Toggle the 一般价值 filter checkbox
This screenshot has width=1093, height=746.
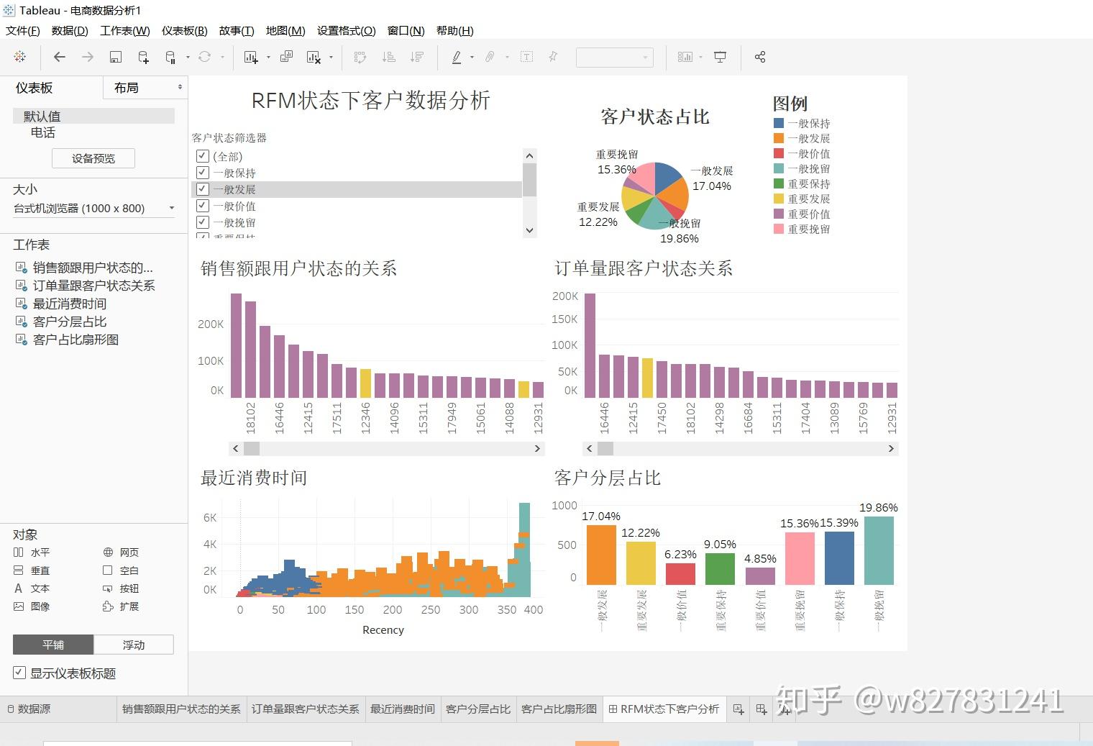203,206
